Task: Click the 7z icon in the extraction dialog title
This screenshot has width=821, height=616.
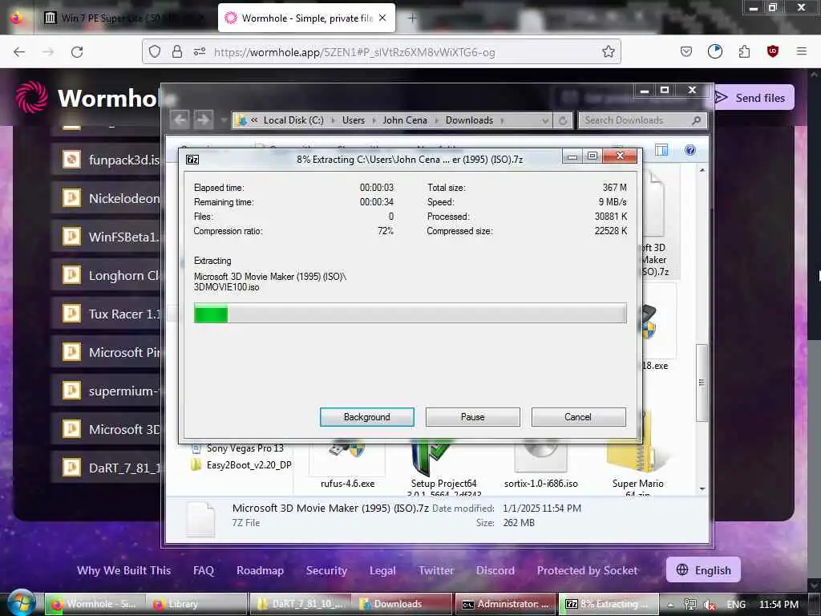Action: pos(192,160)
